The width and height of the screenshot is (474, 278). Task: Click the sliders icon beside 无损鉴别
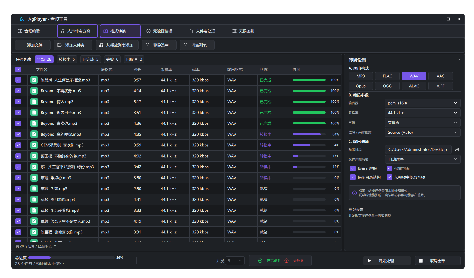pos(234,31)
